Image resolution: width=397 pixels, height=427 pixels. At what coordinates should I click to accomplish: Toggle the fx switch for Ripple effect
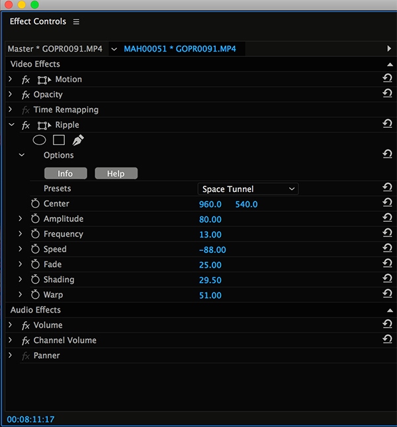pyautogui.click(x=26, y=125)
